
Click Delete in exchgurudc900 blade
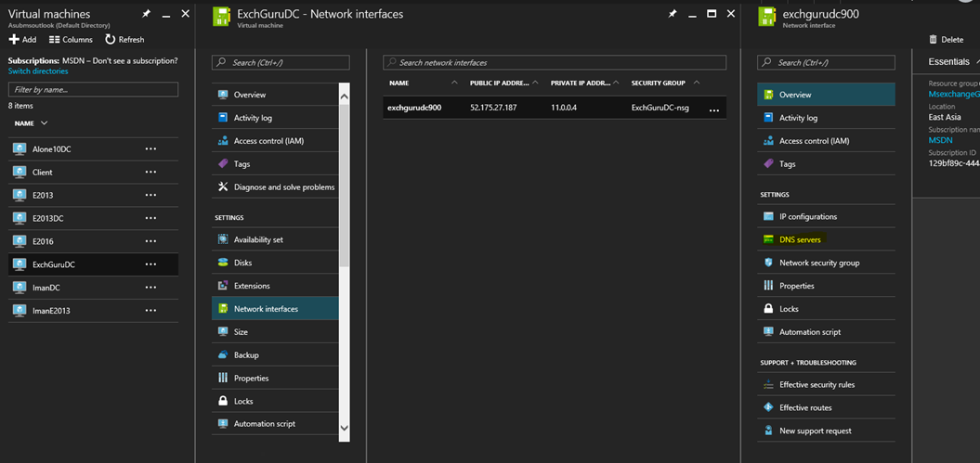[x=947, y=39]
